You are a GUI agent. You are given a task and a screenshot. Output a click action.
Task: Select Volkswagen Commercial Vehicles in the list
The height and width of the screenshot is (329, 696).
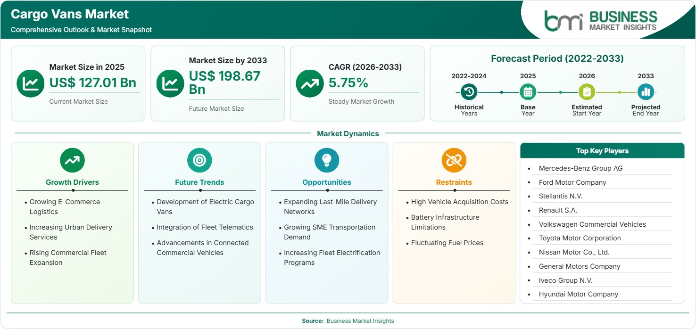(592, 224)
